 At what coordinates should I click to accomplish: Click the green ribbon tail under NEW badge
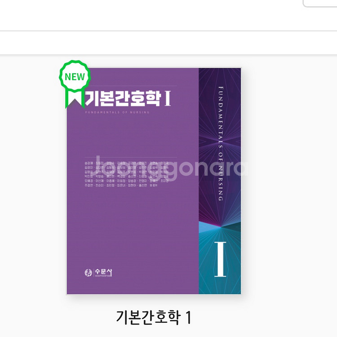(x=75, y=99)
